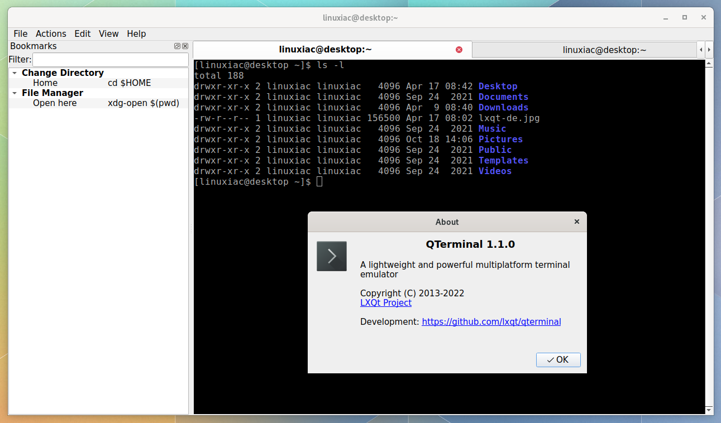721x423 pixels.
Task: Click the terminal cursor at the prompt
Action: 319,181
